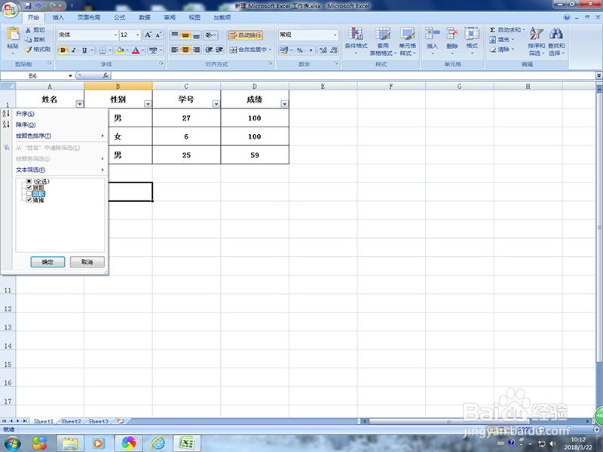The image size is (603, 452).
Task: Toggle Italic formatting
Action: click(73, 50)
